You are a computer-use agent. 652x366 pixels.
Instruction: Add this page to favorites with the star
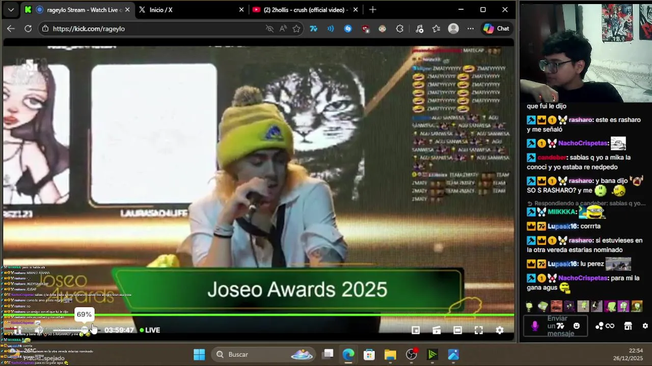[296, 28]
